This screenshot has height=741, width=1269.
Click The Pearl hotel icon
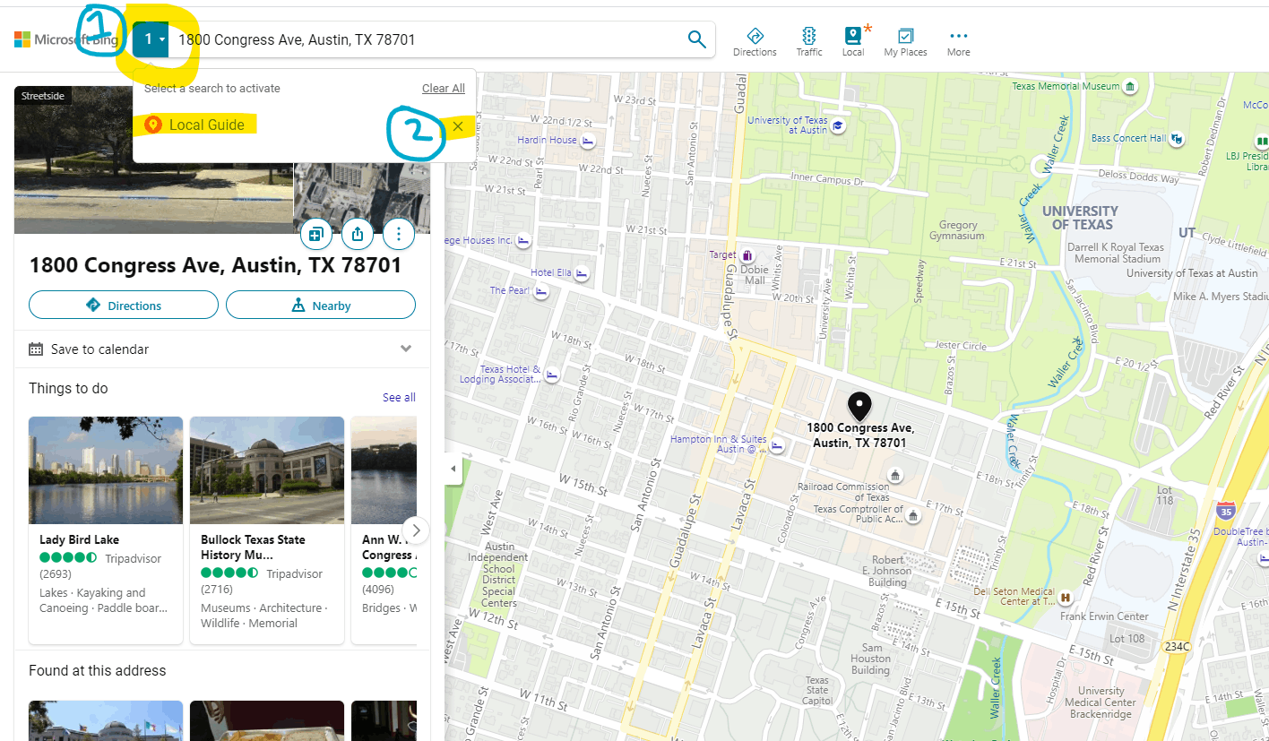540,291
